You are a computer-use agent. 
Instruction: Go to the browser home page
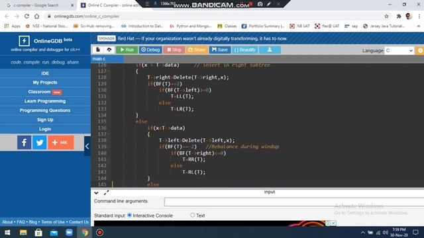37,16
